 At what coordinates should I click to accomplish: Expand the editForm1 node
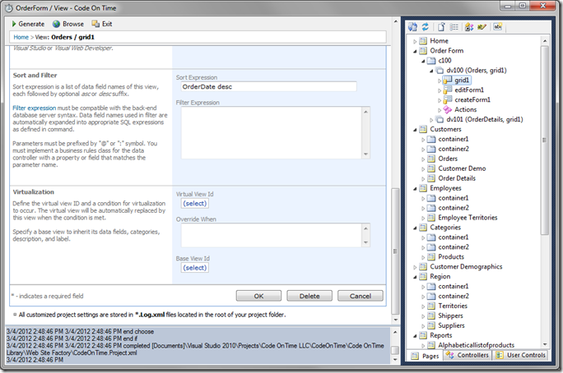point(440,90)
